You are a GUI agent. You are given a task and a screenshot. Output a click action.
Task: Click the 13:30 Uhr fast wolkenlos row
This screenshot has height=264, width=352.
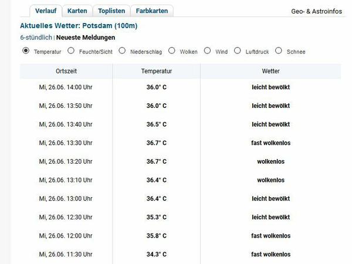181,143
